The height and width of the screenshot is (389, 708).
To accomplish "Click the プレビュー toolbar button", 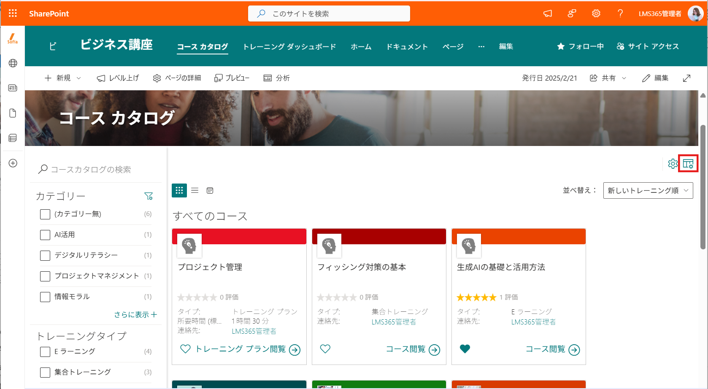I will pos(232,78).
